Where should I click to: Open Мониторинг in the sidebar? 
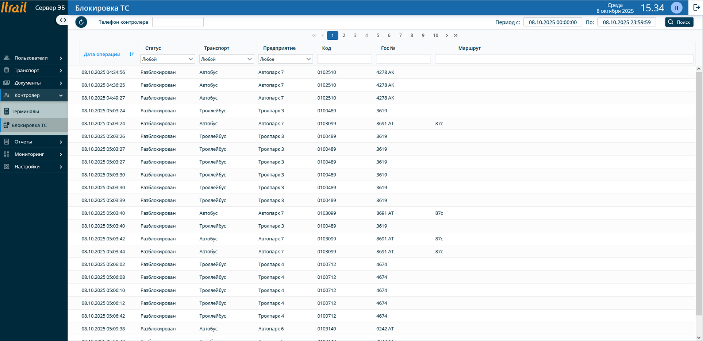tap(34, 154)
